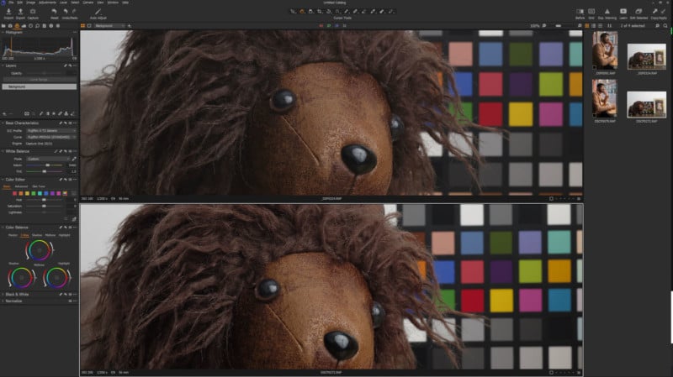Select the Background layer
The width and height of the screenshot is (673, 377).
click(x=39, y=86)
